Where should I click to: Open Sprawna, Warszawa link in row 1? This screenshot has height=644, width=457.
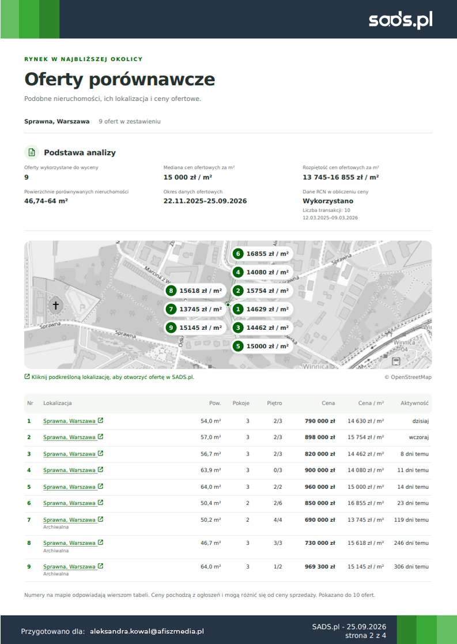(x=69, y=421)
